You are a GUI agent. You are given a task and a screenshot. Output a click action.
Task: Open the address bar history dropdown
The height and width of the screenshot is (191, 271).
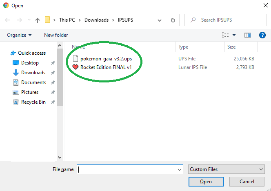click(x=160, y=20)
